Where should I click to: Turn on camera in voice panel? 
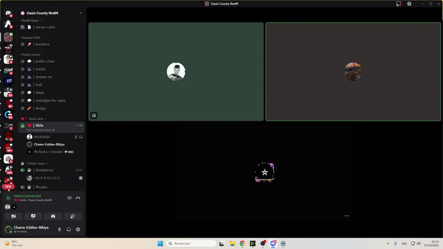coord(13,216)
